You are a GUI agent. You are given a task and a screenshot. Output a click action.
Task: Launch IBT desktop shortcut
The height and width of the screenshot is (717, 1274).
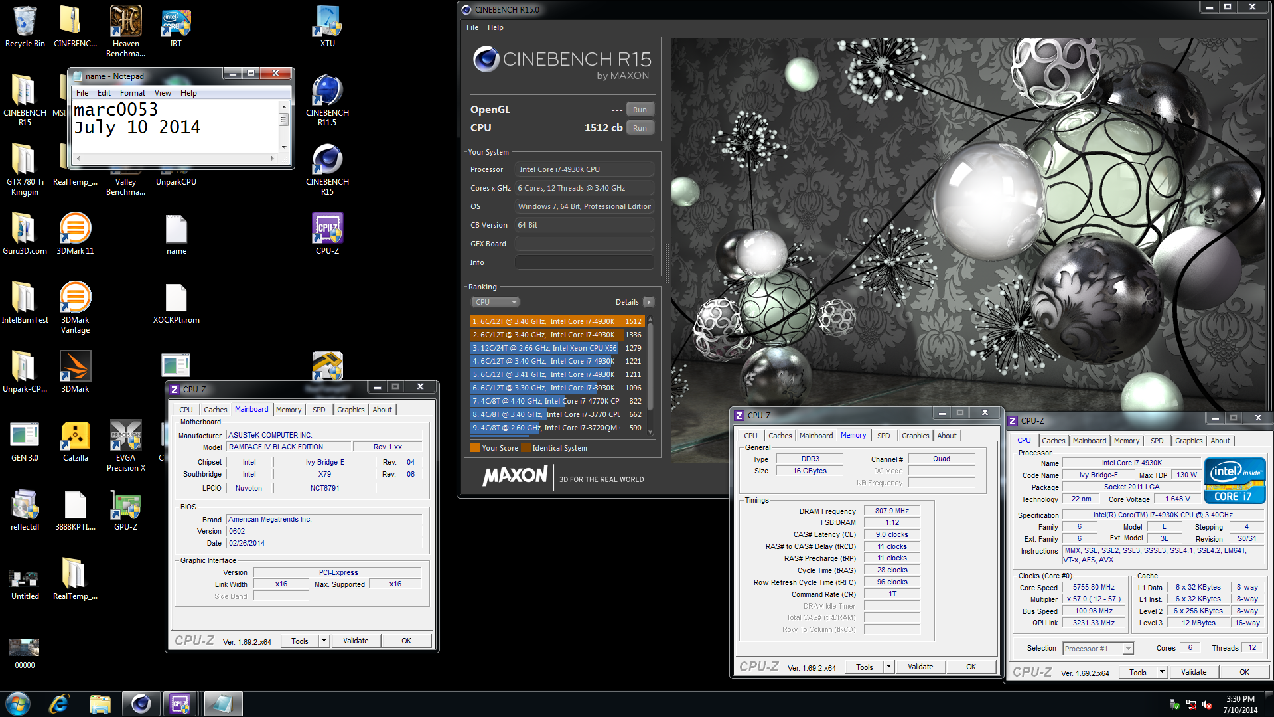point(176,27)
